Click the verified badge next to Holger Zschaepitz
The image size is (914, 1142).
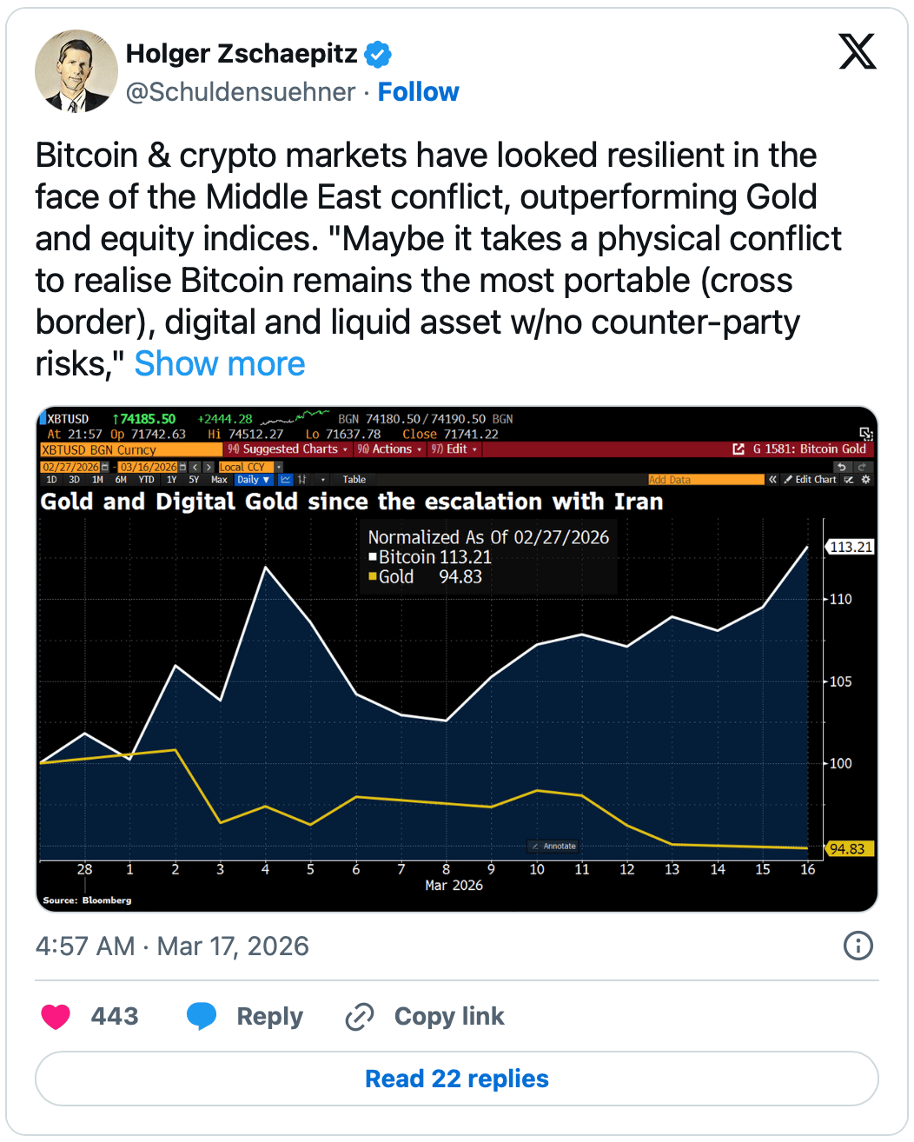tap(378, 55)
